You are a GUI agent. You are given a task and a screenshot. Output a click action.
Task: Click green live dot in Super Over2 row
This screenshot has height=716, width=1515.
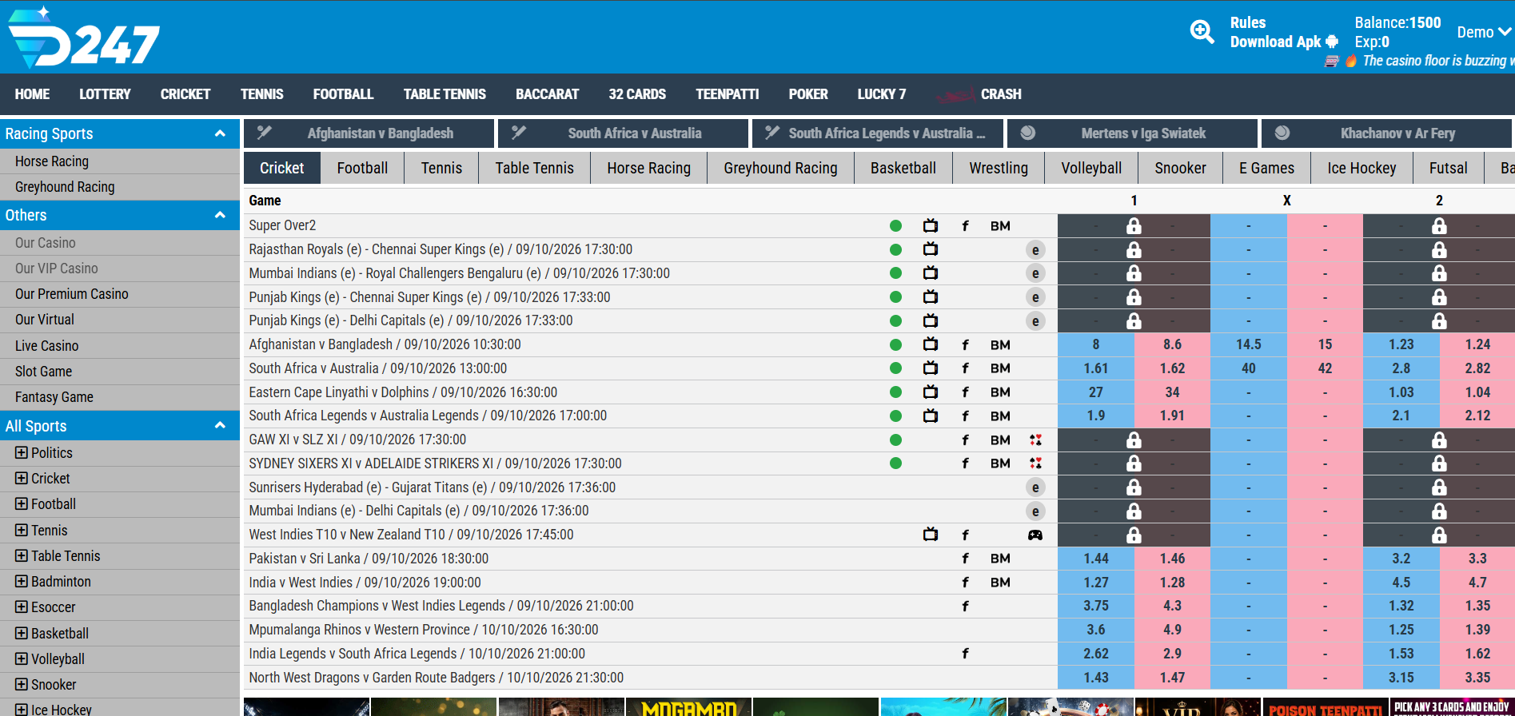click(x=895, y=226)
